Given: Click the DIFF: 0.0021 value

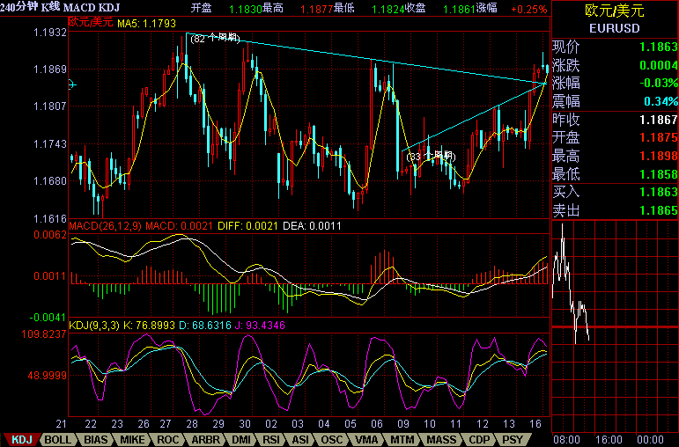Looking at the screenshot, I should pyautogui.click(x=247, y=226).
